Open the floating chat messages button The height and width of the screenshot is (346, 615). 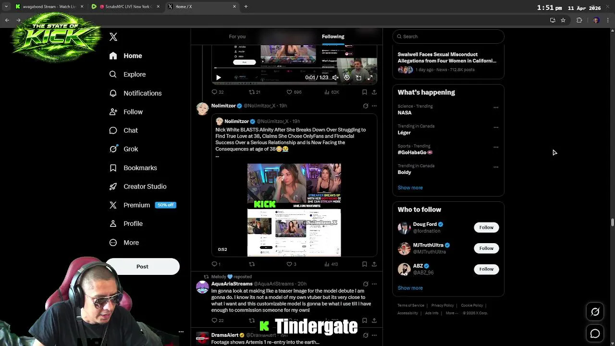[x=595, y=334]
